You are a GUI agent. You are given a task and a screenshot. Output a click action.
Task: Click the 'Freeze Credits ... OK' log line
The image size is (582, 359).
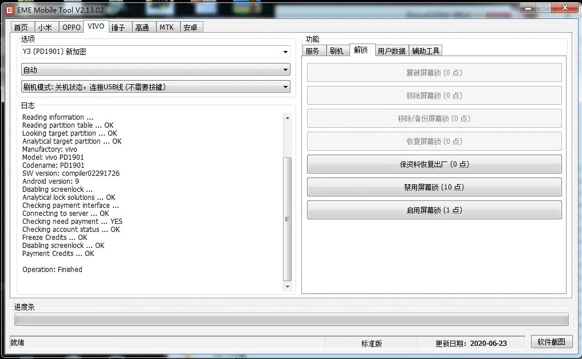pos(54,238)
